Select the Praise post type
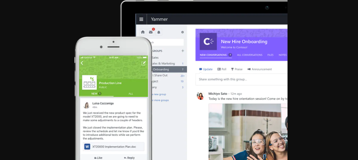The height and width of the screenshot is (160, 358). [x=237, y=69]
